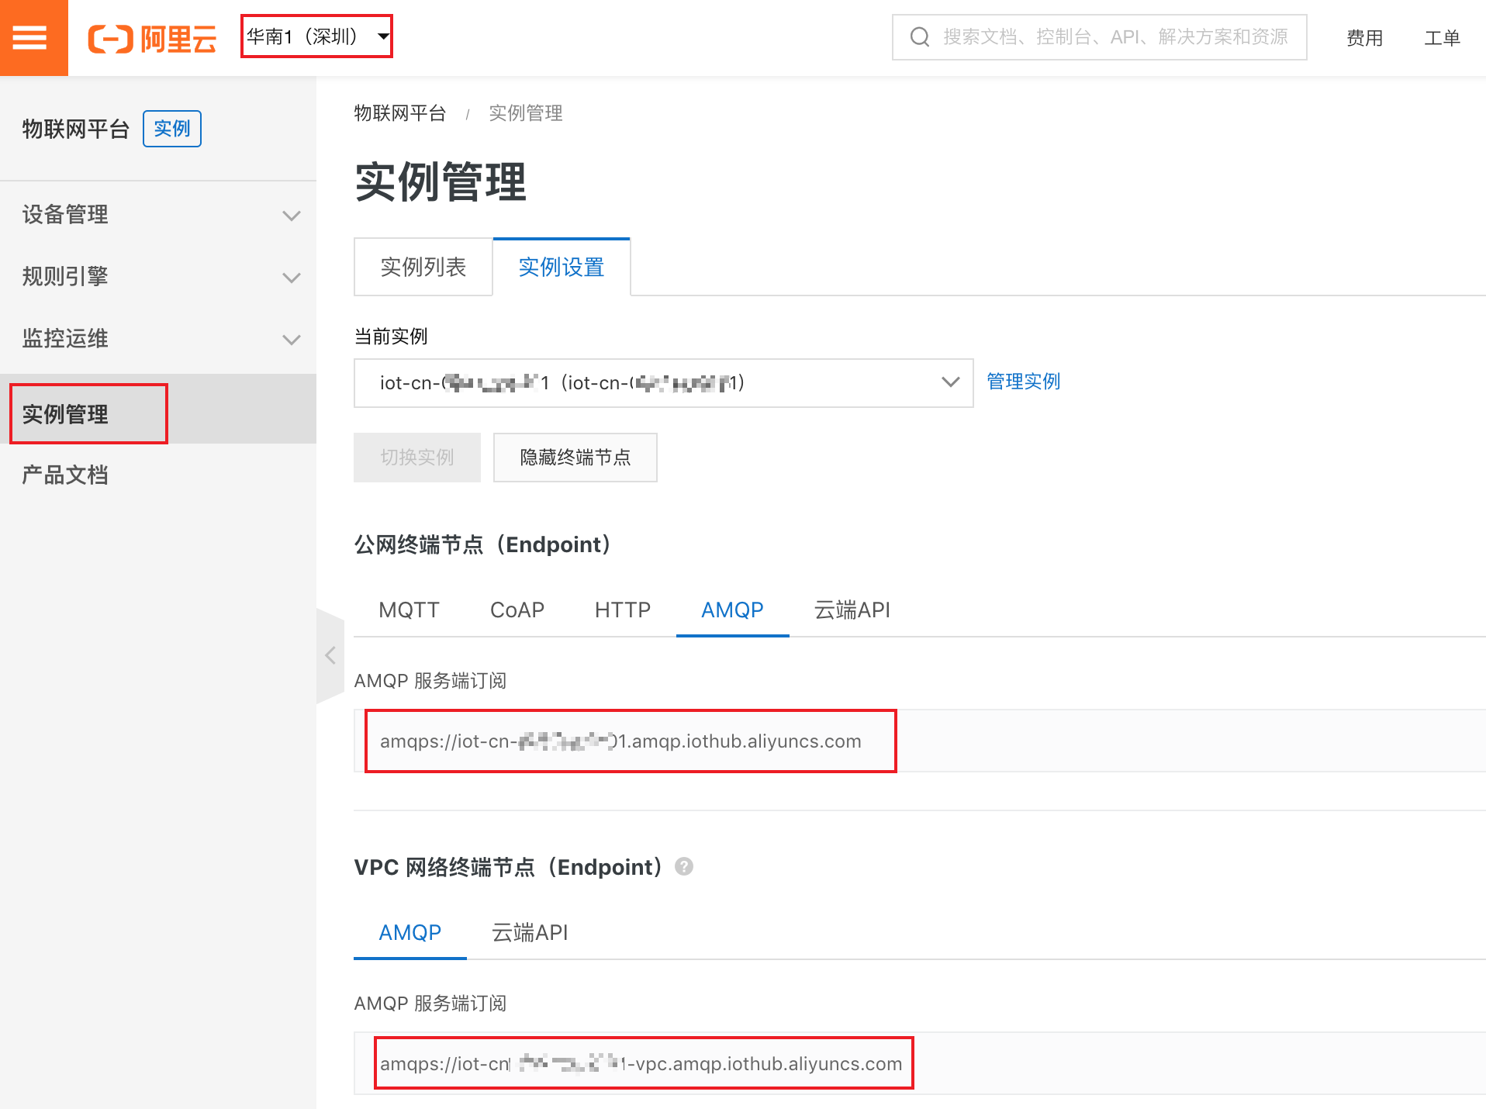Expand 规则引擎 in the sidebar
The width and height of the screenshot is (1486, 1109).
tap(158, 276)
